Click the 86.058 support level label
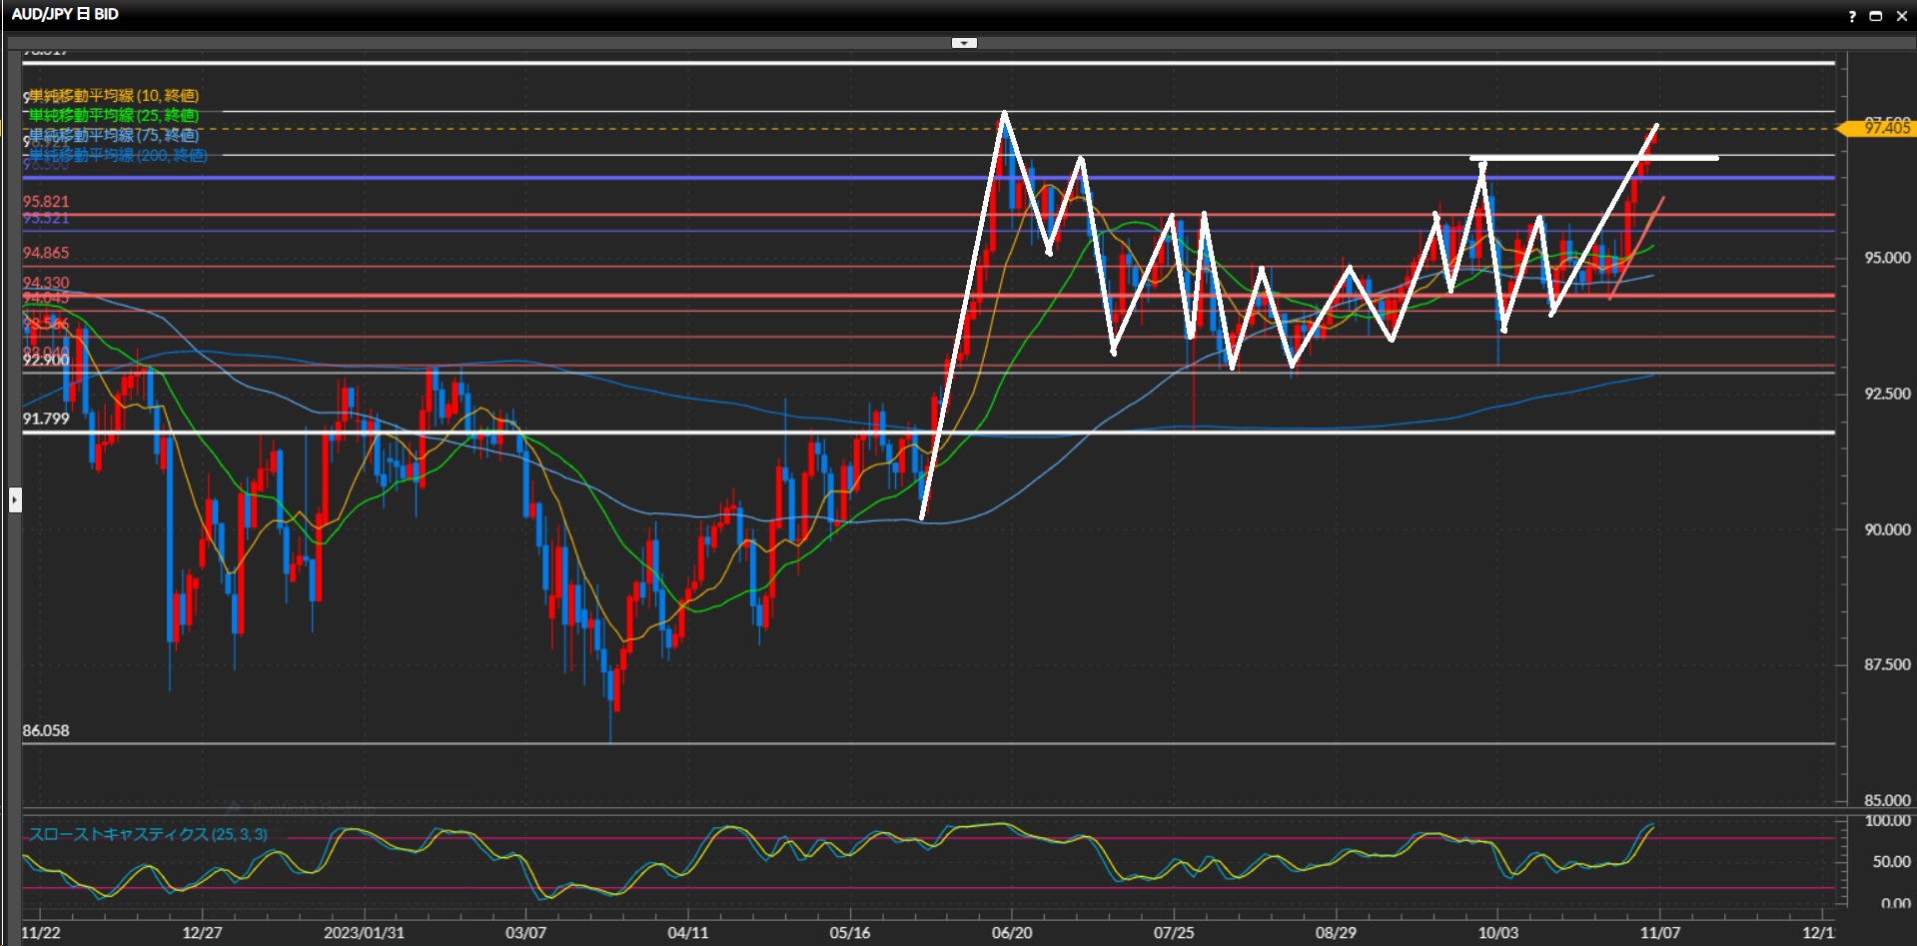This screenshot has width=1917, height=946. [46, 730]
